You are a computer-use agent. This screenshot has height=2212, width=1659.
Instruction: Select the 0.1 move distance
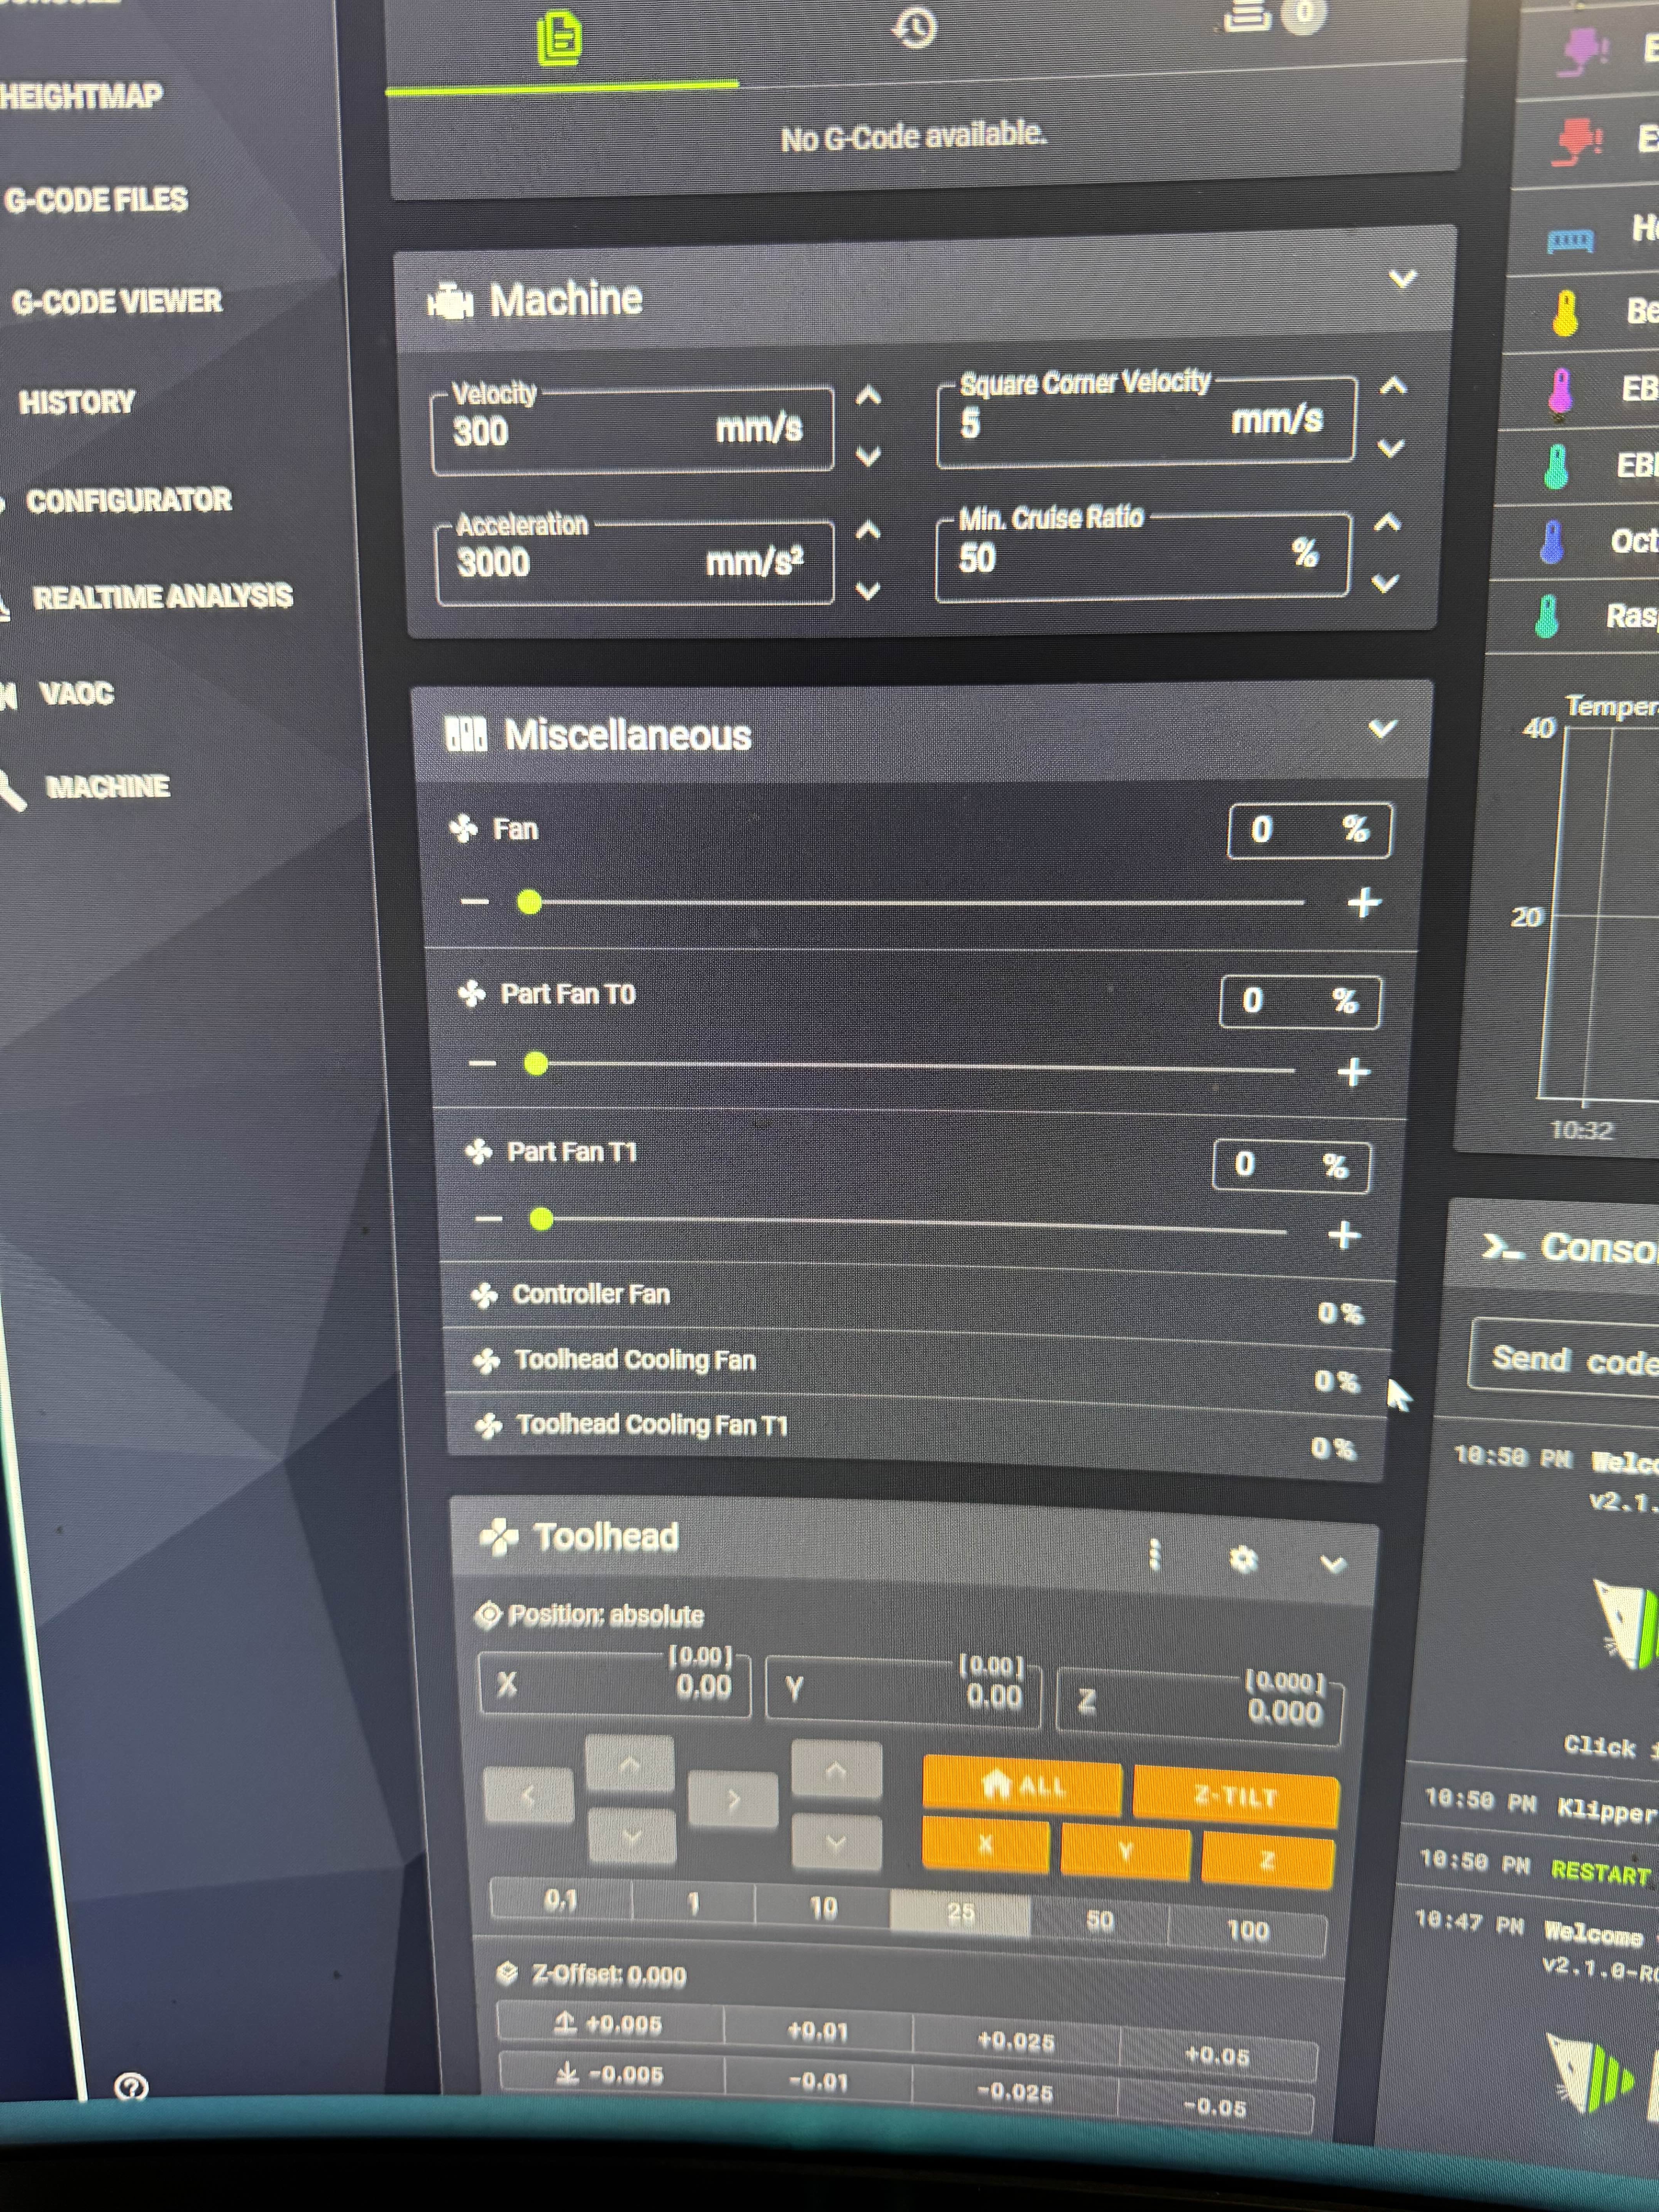coord(561,1899)
